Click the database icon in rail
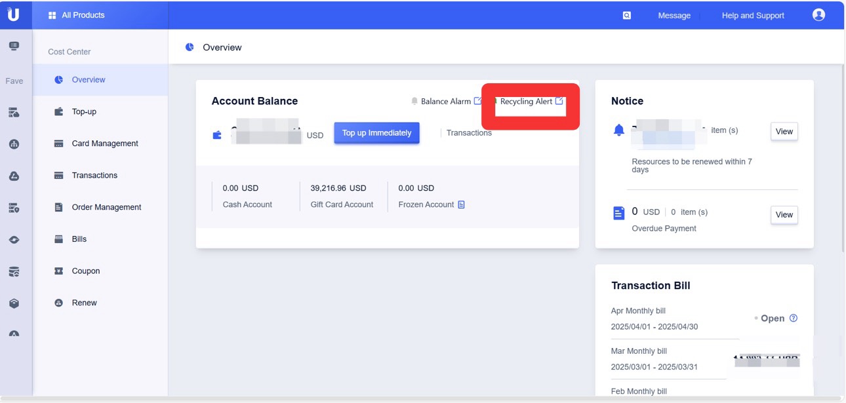The image size is (846, 403). (14, 271)
